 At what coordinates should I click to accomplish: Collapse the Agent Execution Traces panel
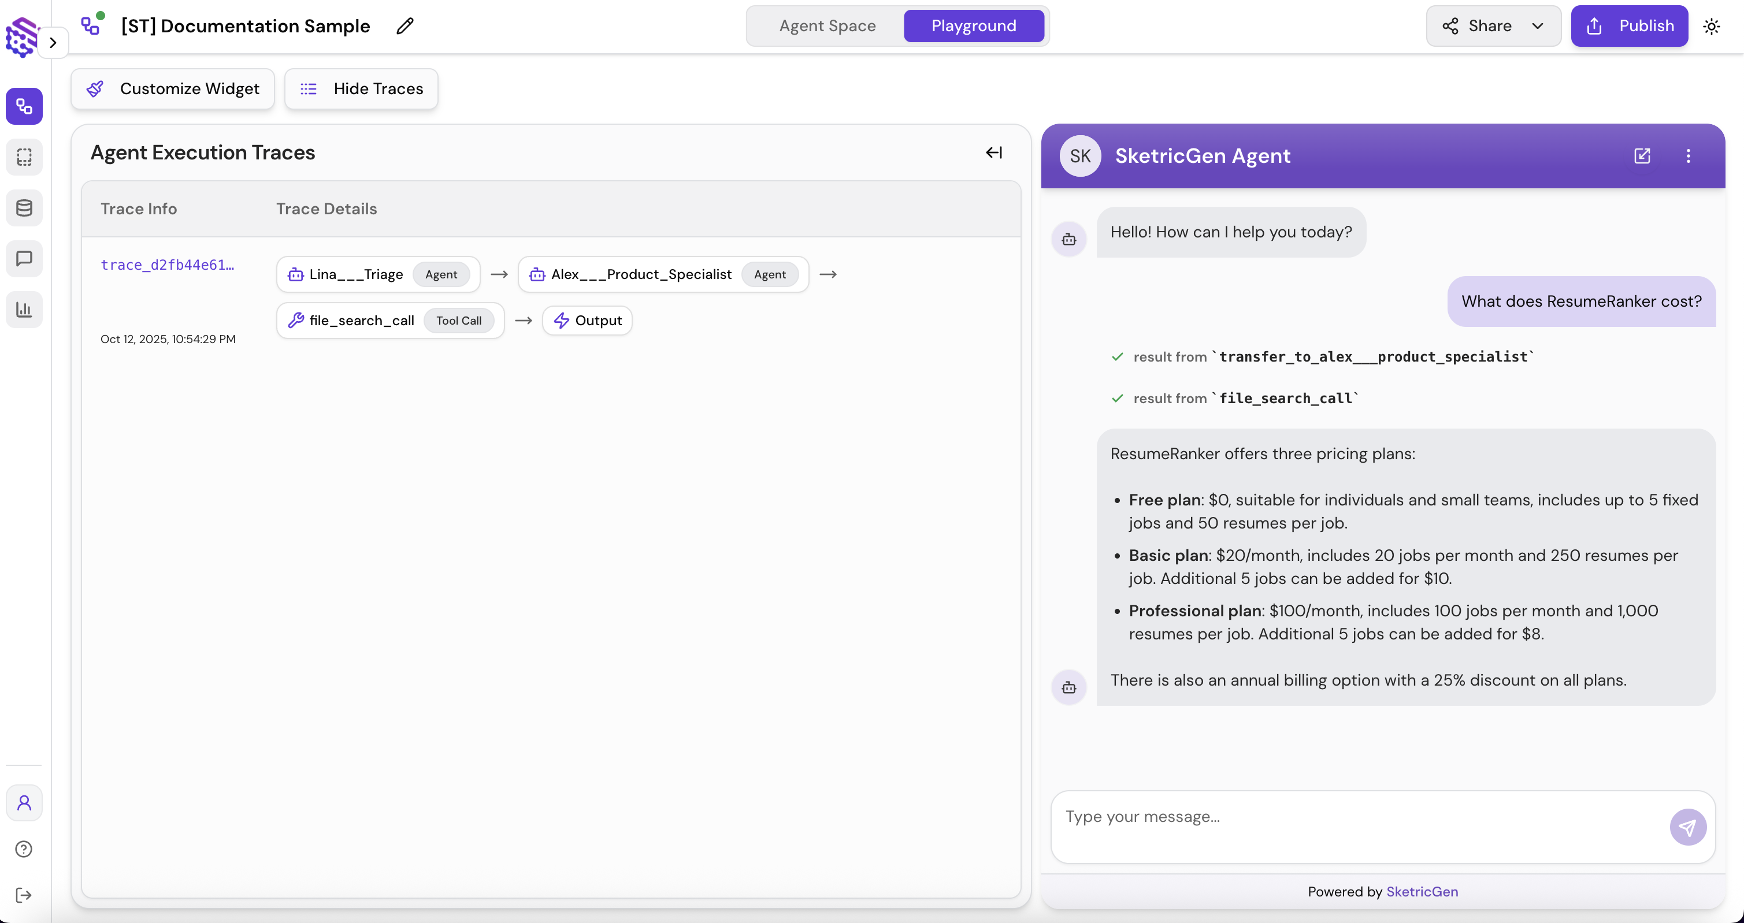[993, 152]
